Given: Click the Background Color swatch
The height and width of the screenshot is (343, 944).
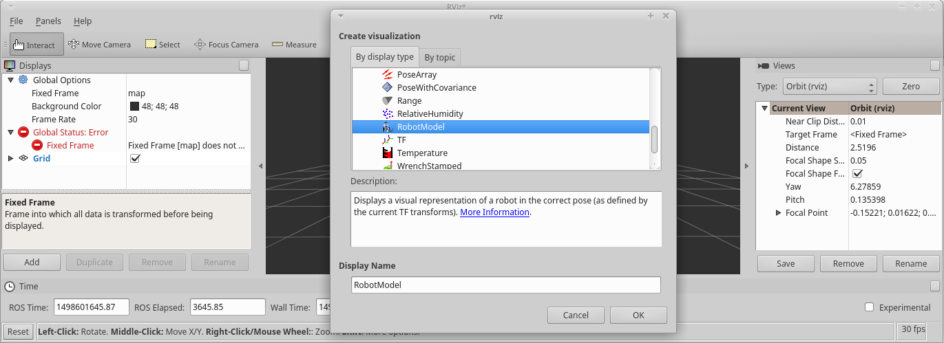Looking at the screenshot, I should point(134,106).
